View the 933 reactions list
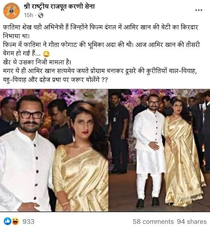 pyautogui.click(x=28, y=221)
